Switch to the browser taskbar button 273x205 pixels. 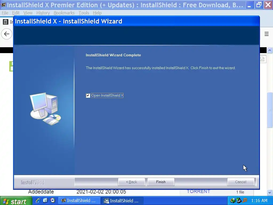tap(79, 201)
